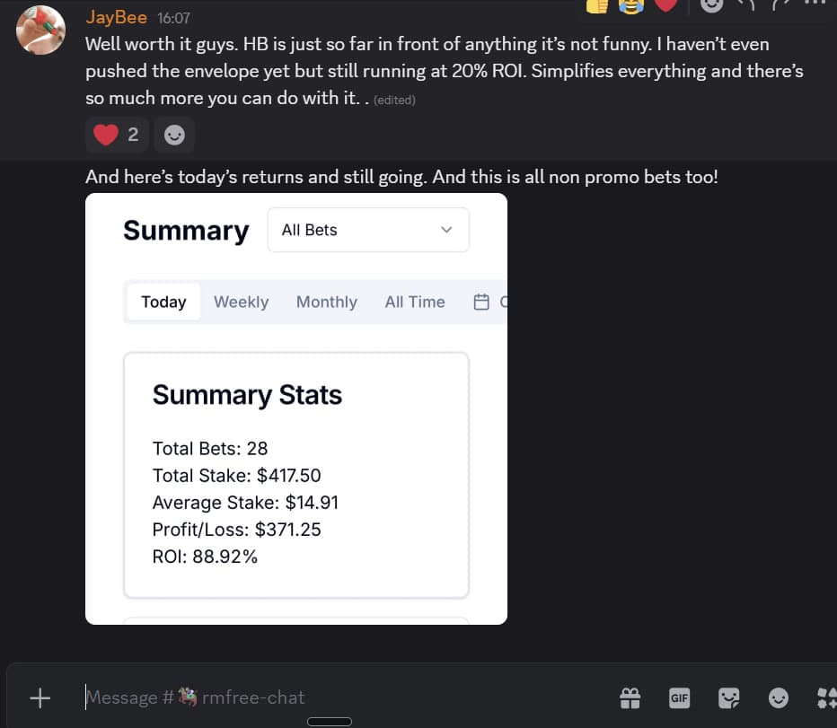Select the Monthly tab
This screenshot has height=728, width=837.
click(x=326, y=302)
